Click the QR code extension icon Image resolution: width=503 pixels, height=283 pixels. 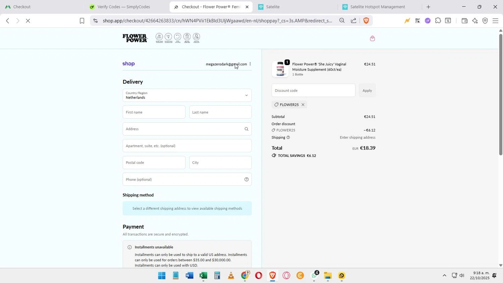click(x=417, y=21)
